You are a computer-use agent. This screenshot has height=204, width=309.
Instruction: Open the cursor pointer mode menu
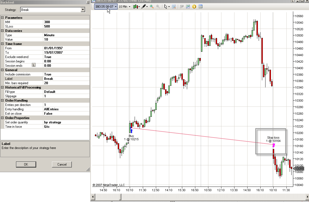[167, 7]
